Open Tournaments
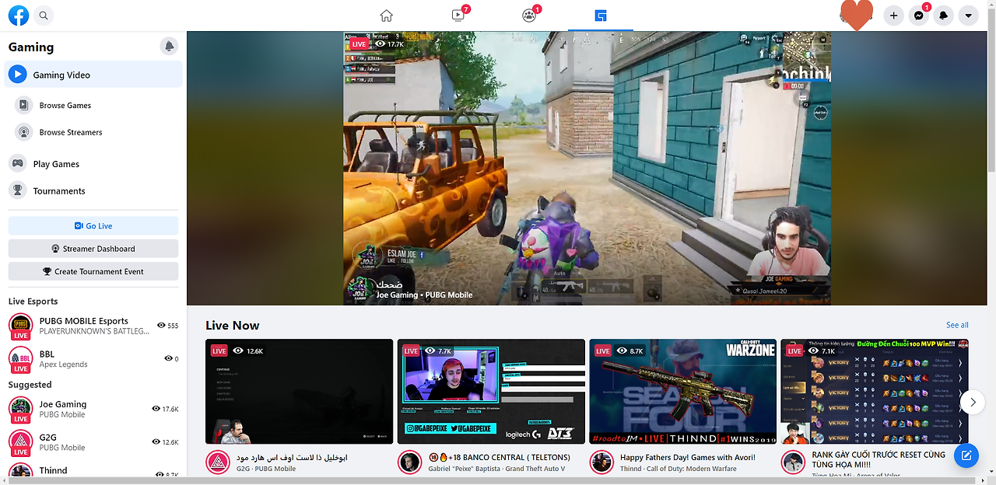Image resolution: width=996 pixels, height=485 pixels. 93,190
